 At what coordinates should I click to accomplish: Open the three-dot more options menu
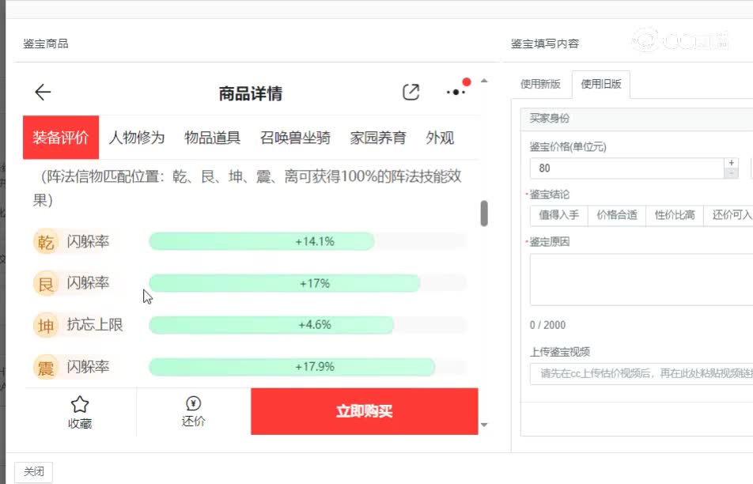click(455, 93)
